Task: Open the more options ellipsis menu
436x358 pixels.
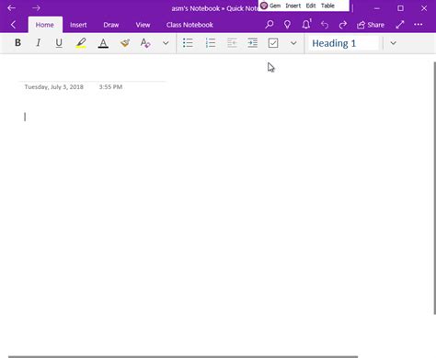Action: pos(419,25)
